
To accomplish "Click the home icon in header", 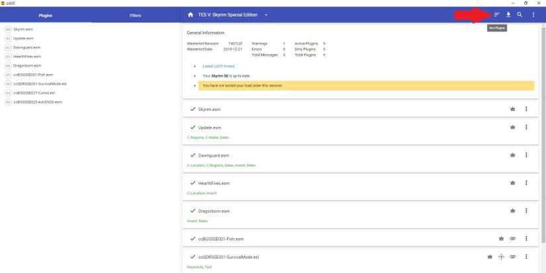I will (x=191, y=15).
